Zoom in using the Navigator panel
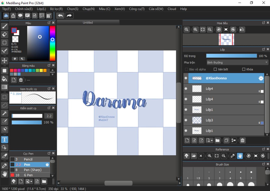 point(195,29)
